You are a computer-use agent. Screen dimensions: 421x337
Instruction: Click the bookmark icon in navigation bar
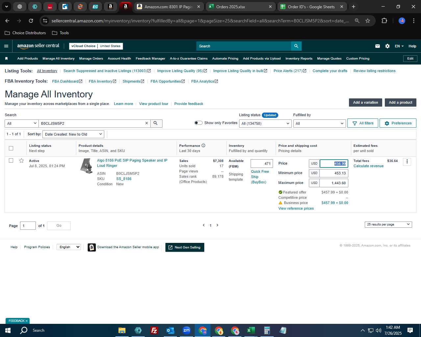point(6,59)
